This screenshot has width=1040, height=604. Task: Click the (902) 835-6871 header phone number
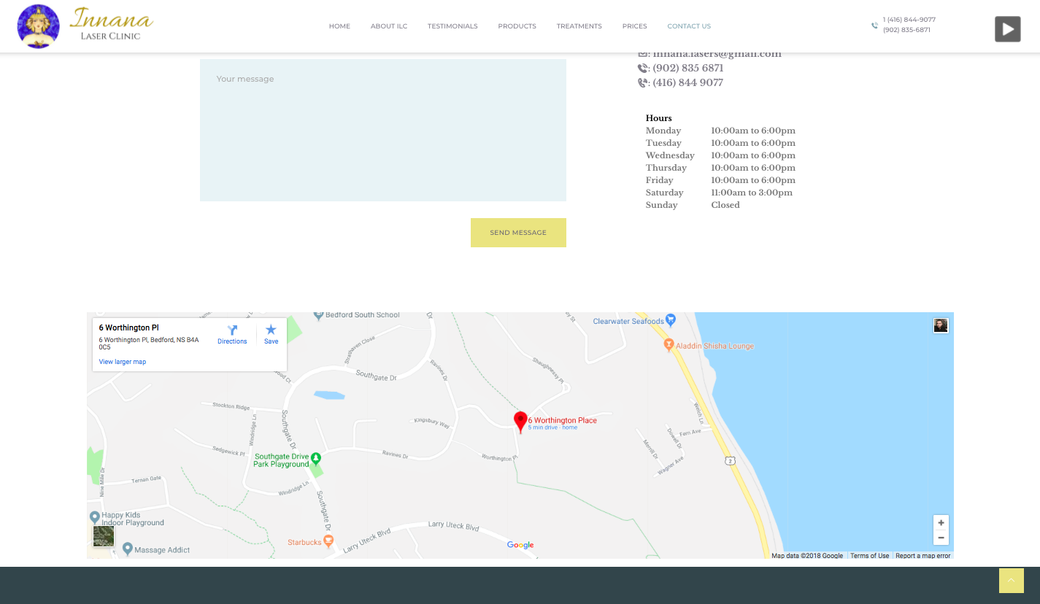click(906, 30)
